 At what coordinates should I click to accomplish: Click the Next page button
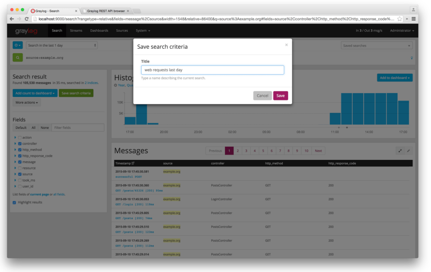coord(318,151)
